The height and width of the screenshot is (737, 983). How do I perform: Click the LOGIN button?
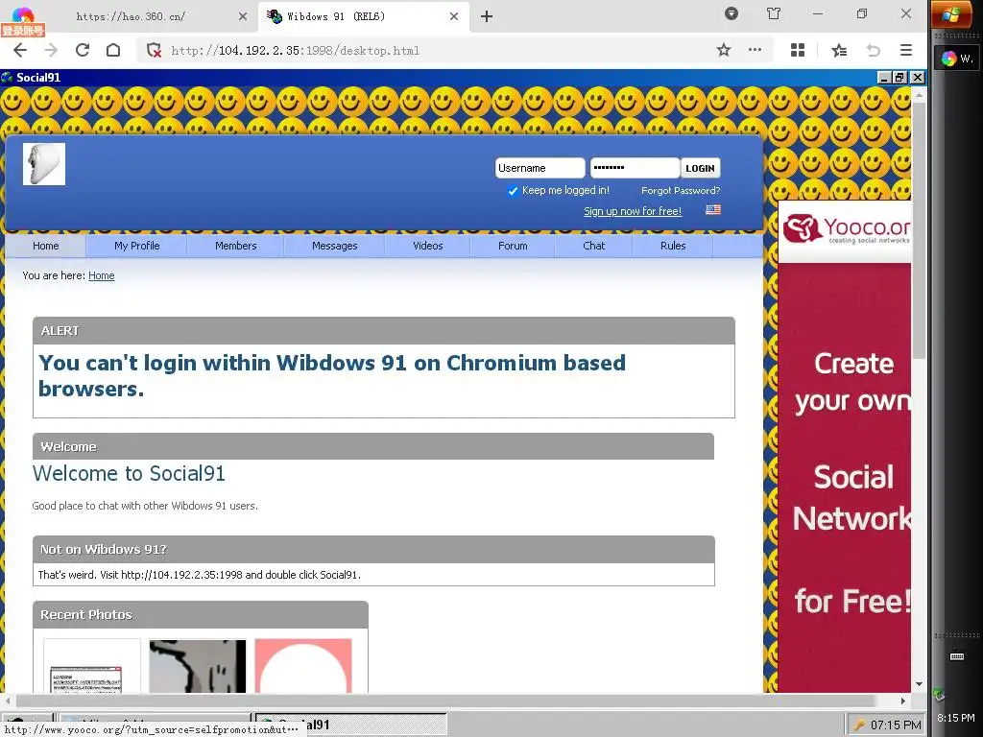(x=700, y=168)
